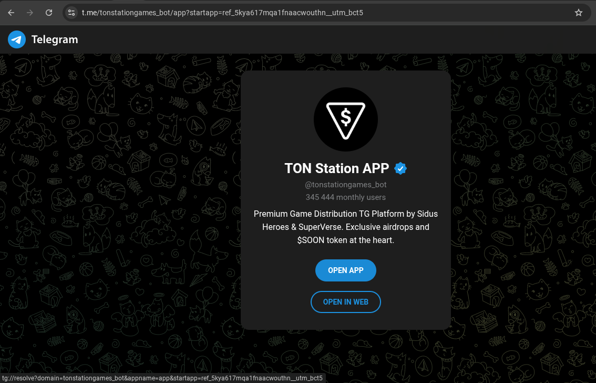The width and height of the screenshot is (596, 383).
Task: Reload the page with the refresh icon
Action: click(x=49, y=13)
